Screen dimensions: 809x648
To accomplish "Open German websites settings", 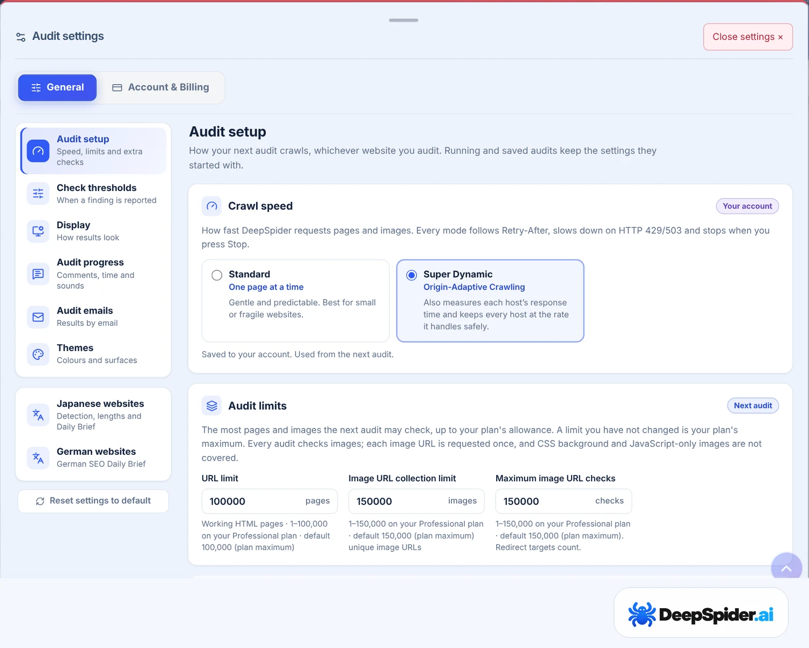I will pyautogui.click(x=94, y=458).
